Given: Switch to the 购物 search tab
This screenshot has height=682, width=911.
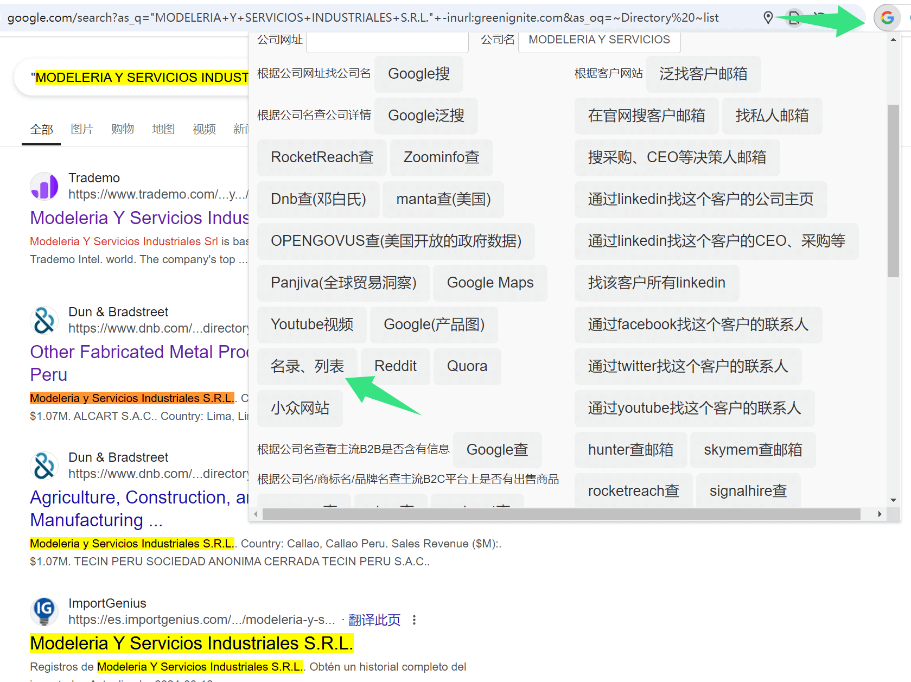Looking at the screenshot, I should 123,129.
